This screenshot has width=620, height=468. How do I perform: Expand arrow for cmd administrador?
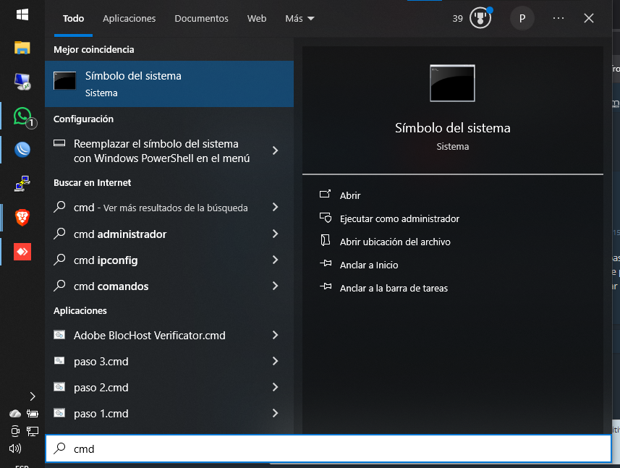(x=275, y=234)
